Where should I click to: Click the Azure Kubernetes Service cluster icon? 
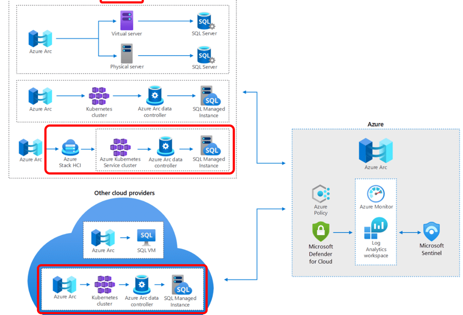[x=120, y=147]
